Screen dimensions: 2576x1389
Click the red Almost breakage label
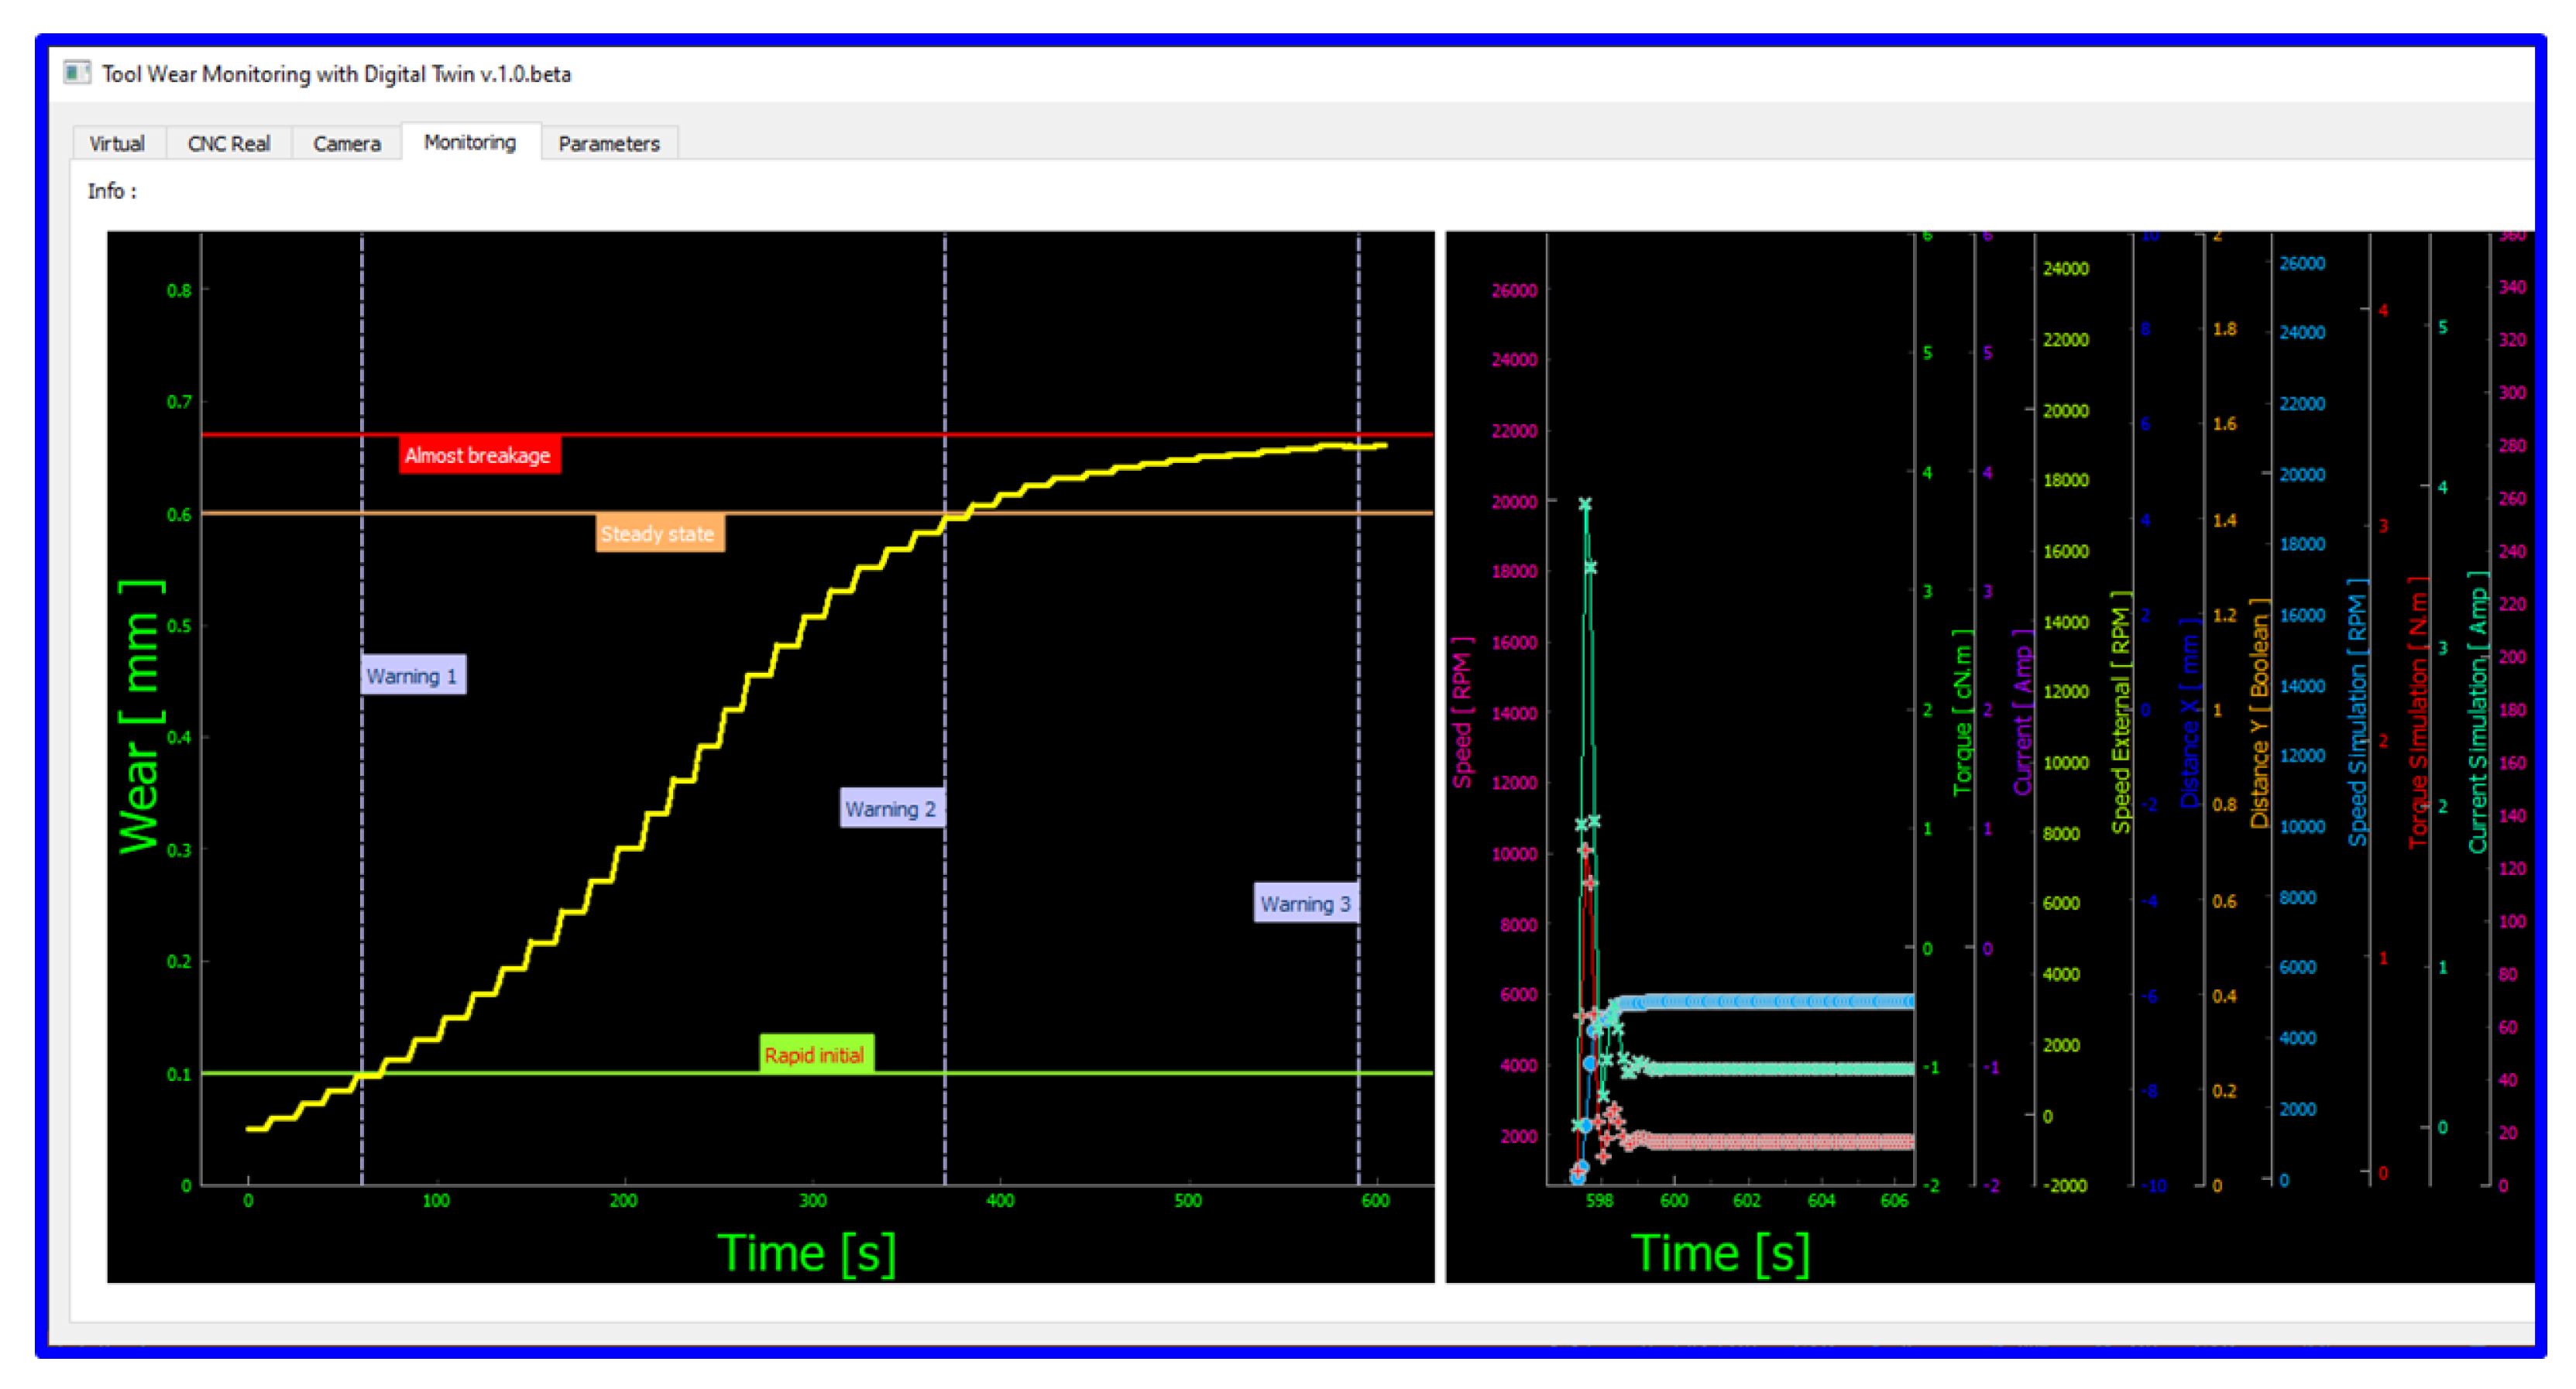coord(478,456)
